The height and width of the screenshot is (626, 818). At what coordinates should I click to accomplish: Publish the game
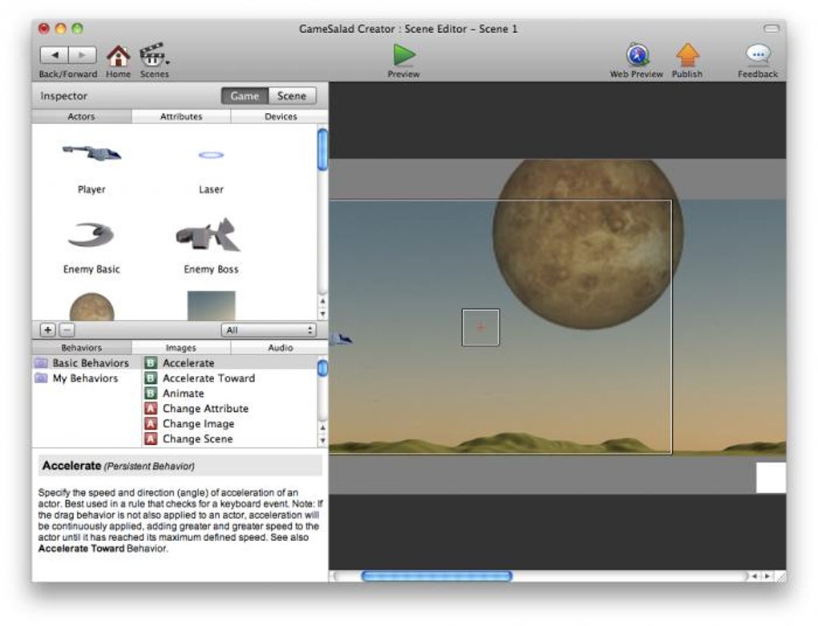pyautogui.click(x=686, y=56)
